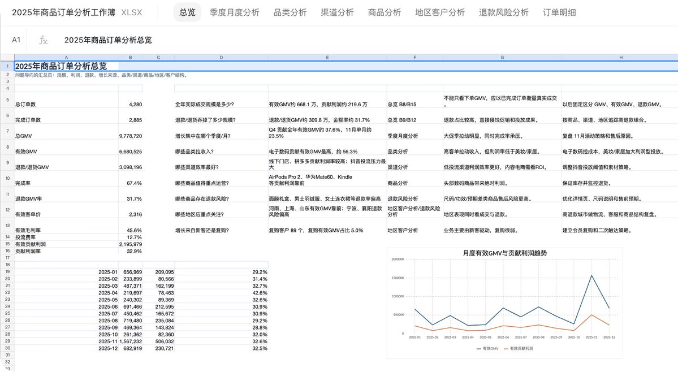Switch to 订单明细 sheet
The width and height of the screenshot is (678, 372).
pyautogui.click(x=559, y=12)
